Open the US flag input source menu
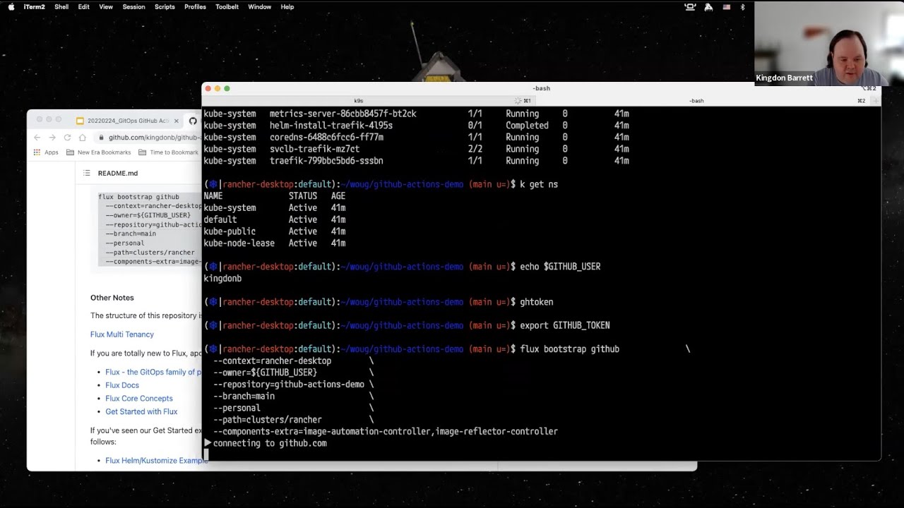The height and width of the screenshot is (508, 904). point(726,6)
